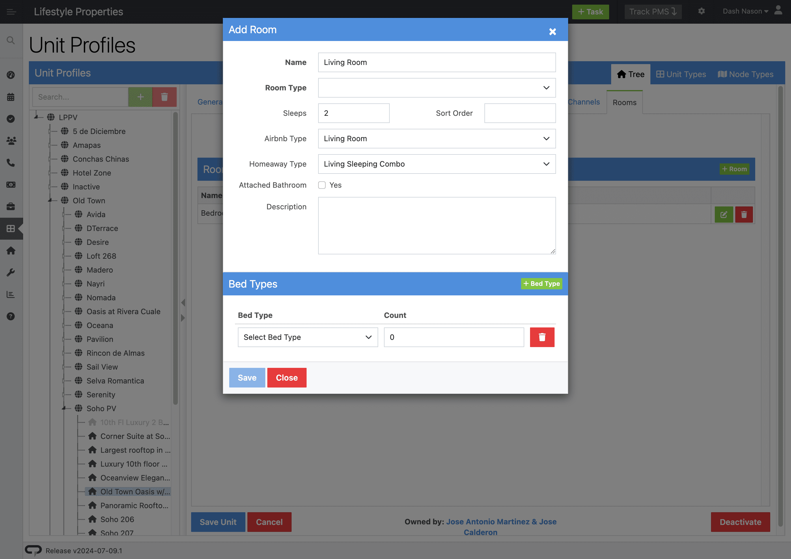This screenshot has width=791, height=559.
Task: Select the Hotel Zone tree node
Action: tap(92, 173)
